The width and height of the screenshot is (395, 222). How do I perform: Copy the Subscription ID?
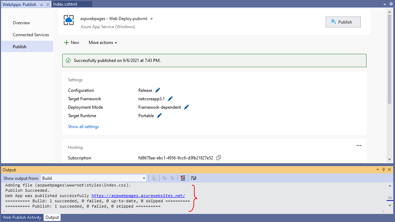coord(219,158)
